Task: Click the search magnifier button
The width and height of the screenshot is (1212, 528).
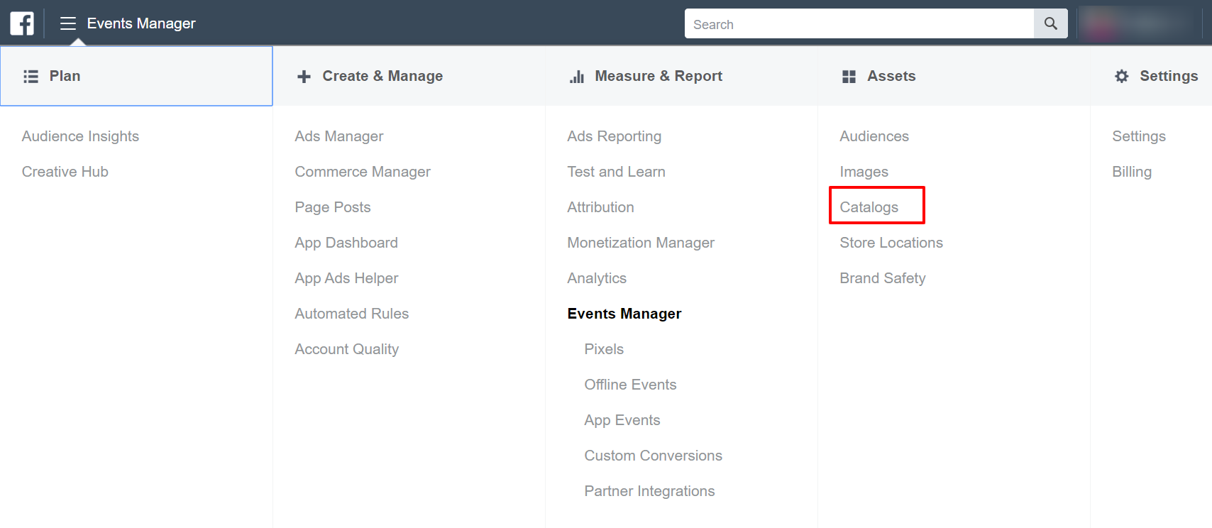Action: [x=1050, y=24]
